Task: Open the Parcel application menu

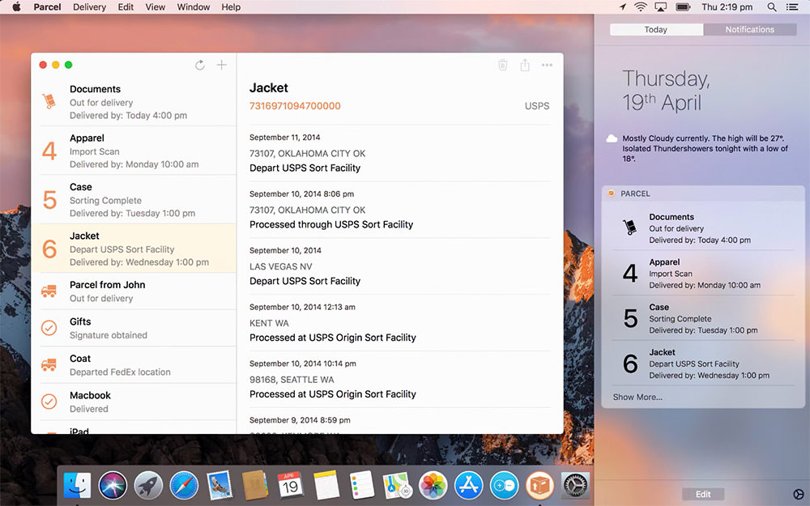Action: point(47,7)
